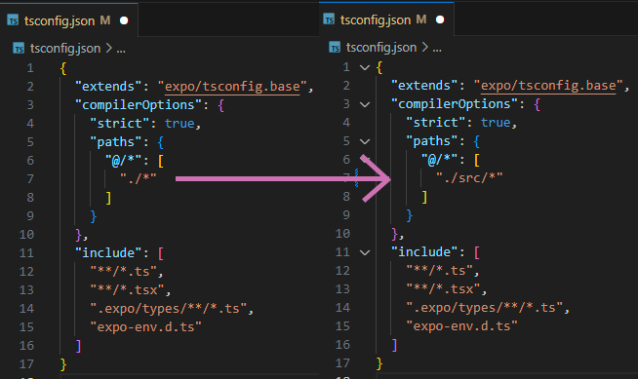Click line number 7 in left editor

(x=30, y=178)
